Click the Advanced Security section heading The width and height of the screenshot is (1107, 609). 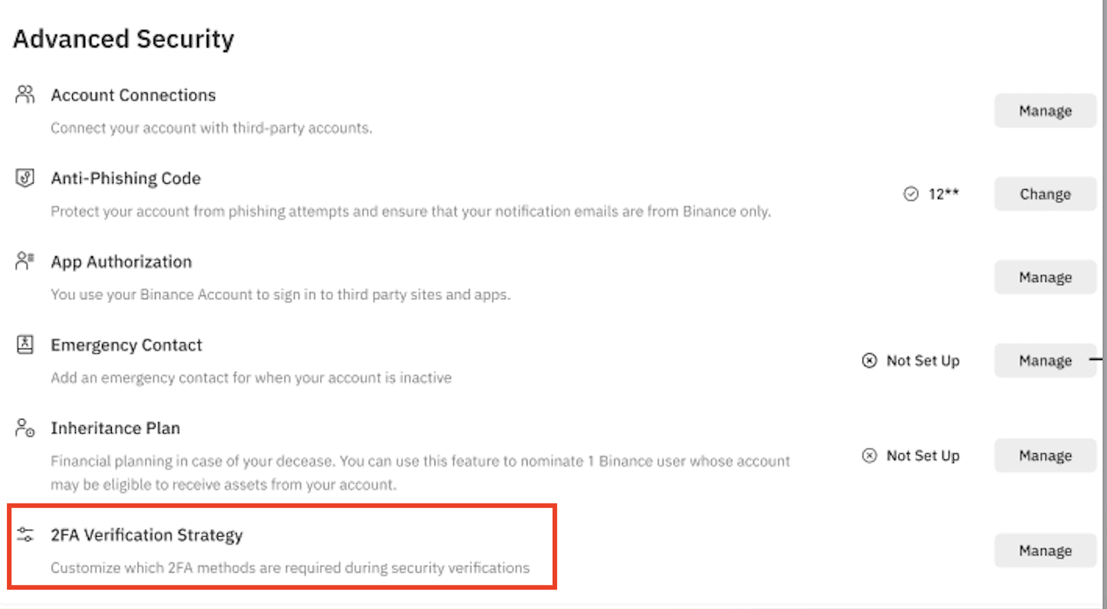(x=123, y=40)
